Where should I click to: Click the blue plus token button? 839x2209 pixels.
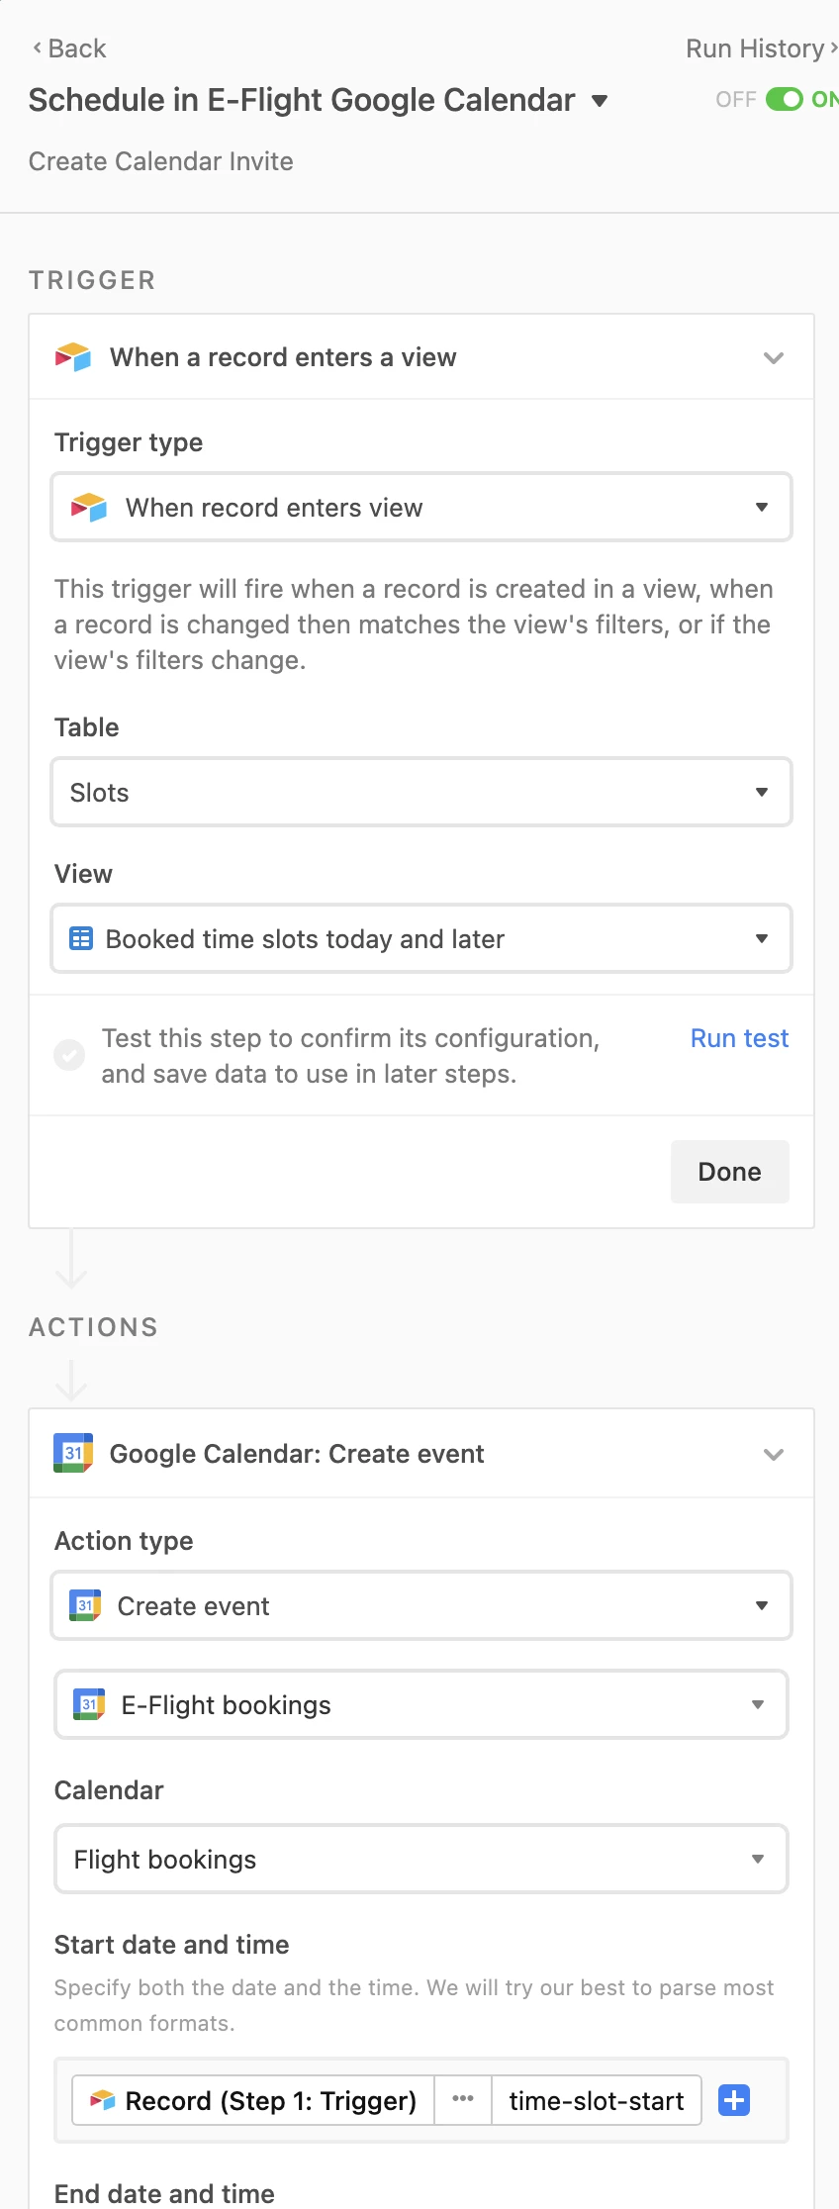734,2100
